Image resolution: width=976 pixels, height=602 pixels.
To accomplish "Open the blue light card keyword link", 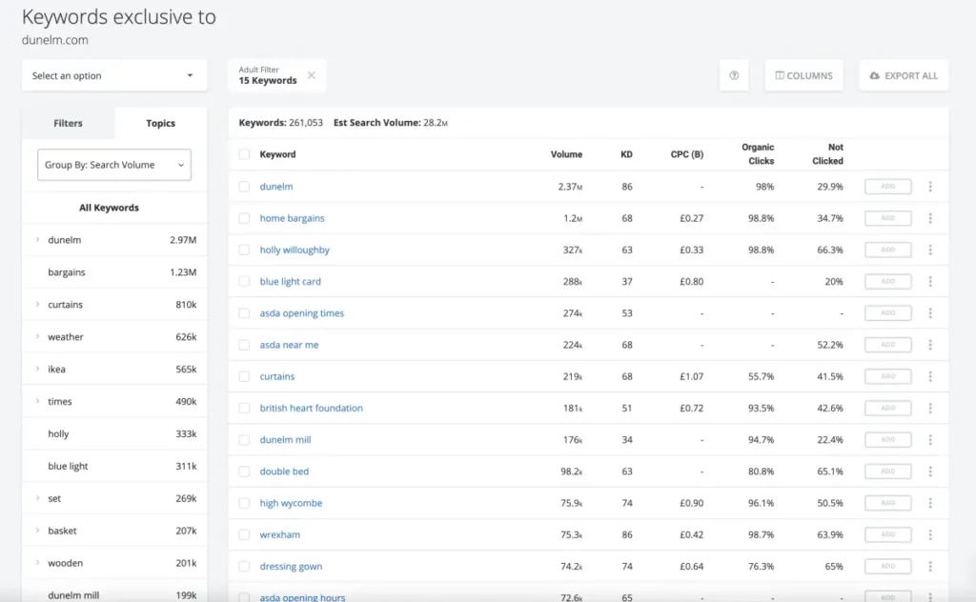I will pos(290,282).
